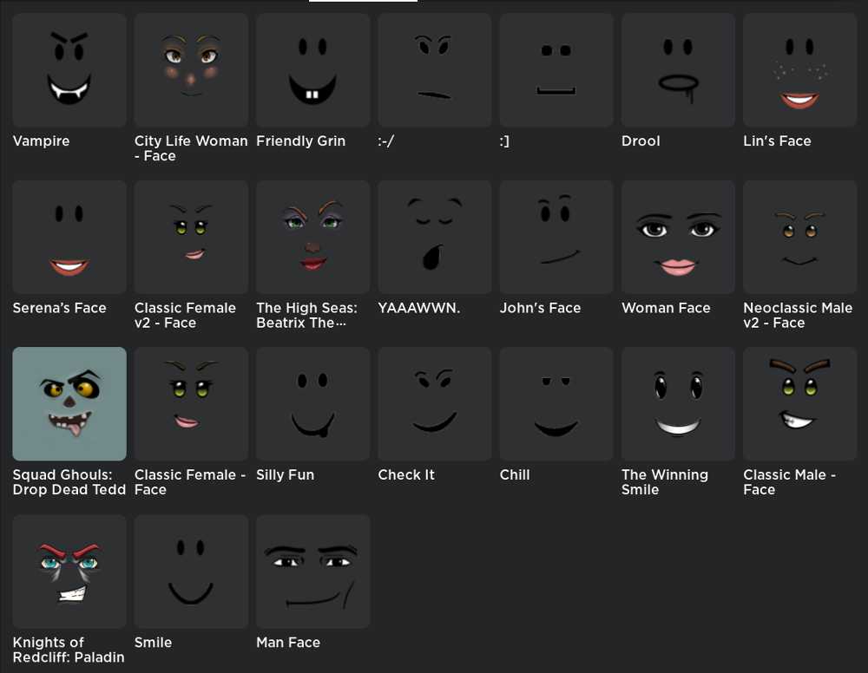The height and width of the screenshot is (673, 868).
Task: Click the :] face thumbnail
Action: pyautogui.click(x=556, y=70)
